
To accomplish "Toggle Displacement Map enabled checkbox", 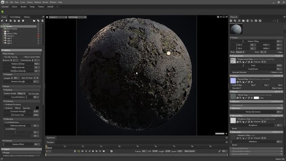I will (x=237, y=59).
